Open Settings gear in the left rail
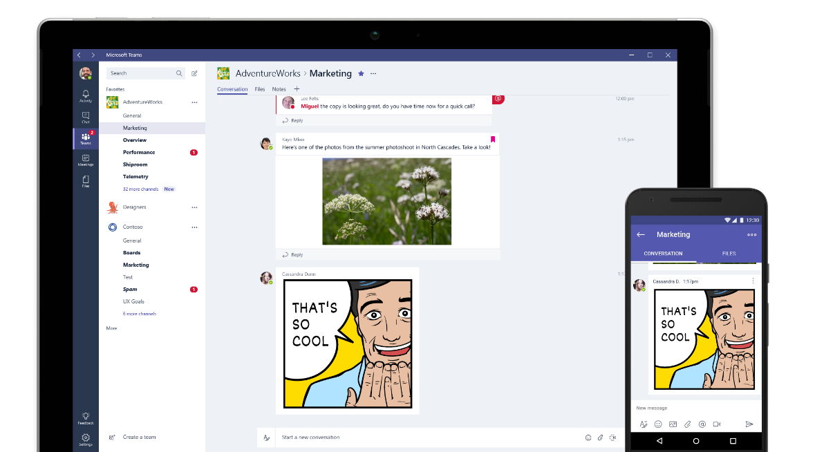This screenshot has height=452, width=815. click(x=86, y=440)
